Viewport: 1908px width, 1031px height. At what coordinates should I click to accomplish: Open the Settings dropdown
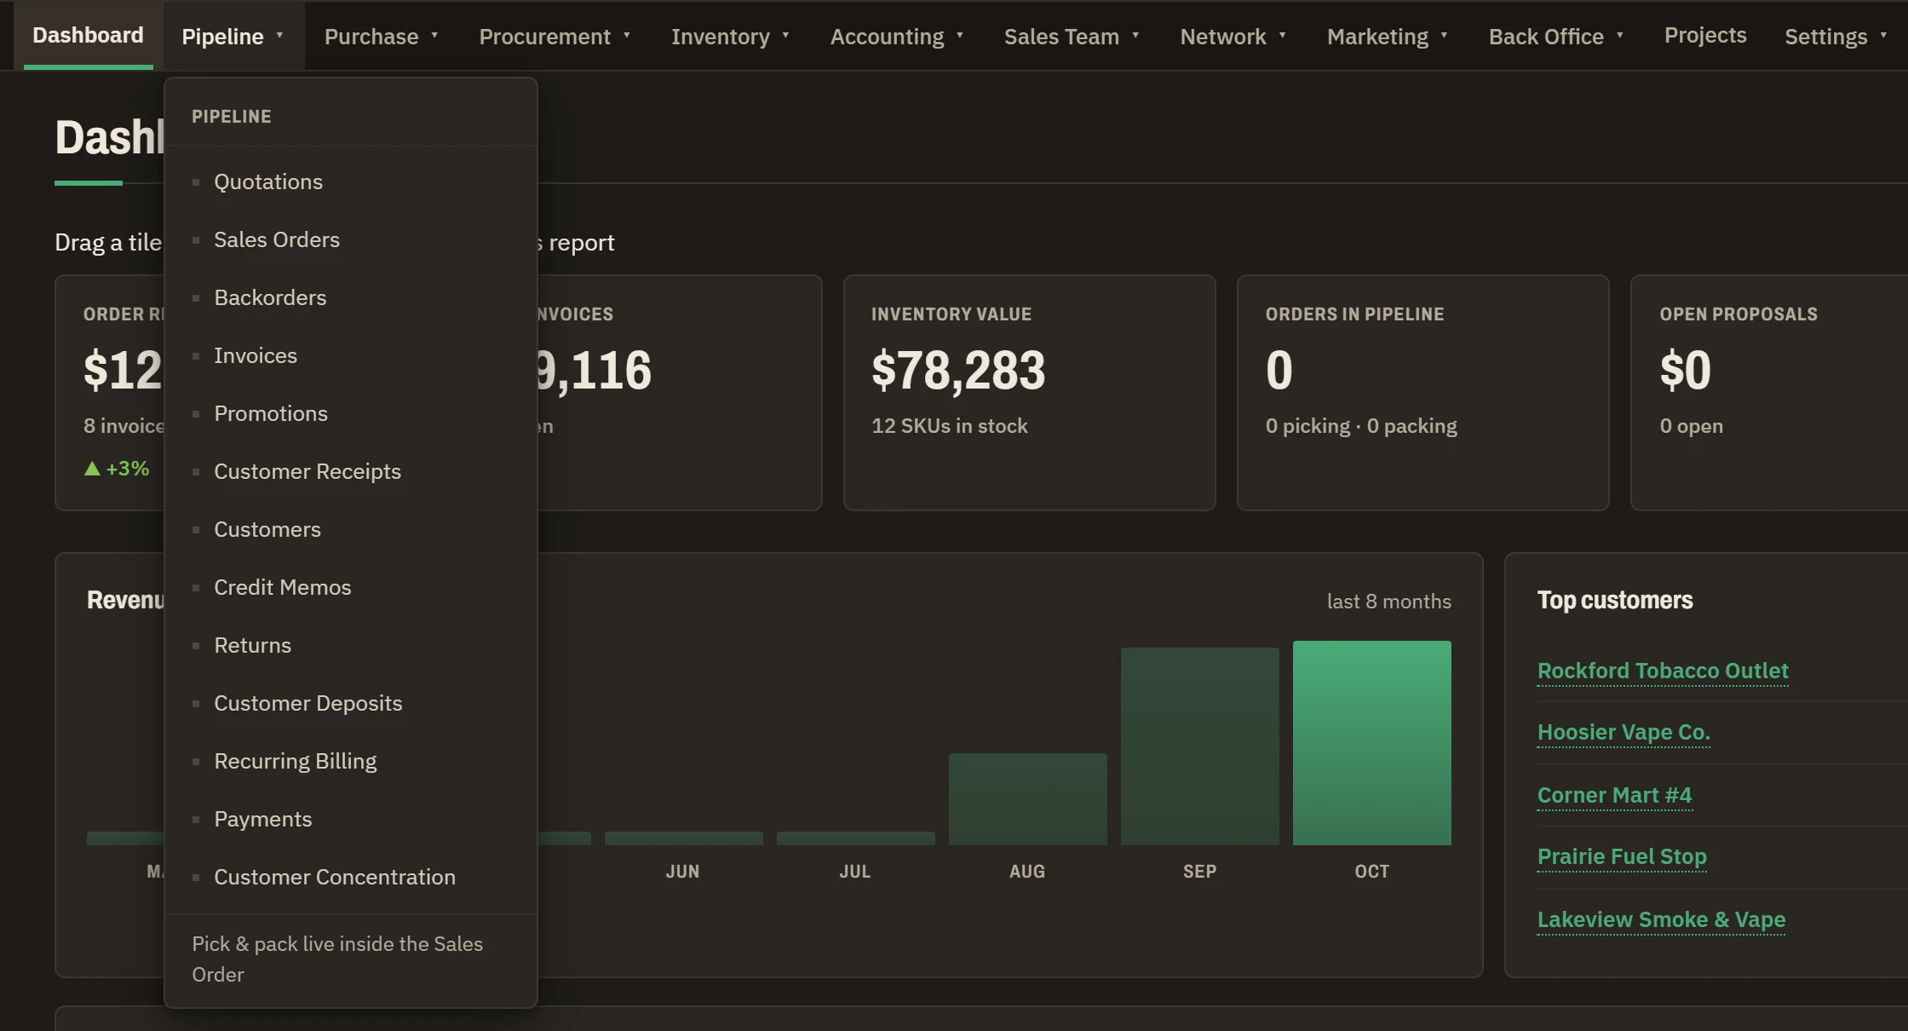(1836, 36)
